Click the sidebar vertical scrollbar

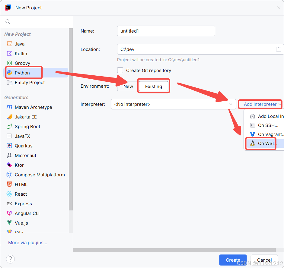tap(71, 119)
